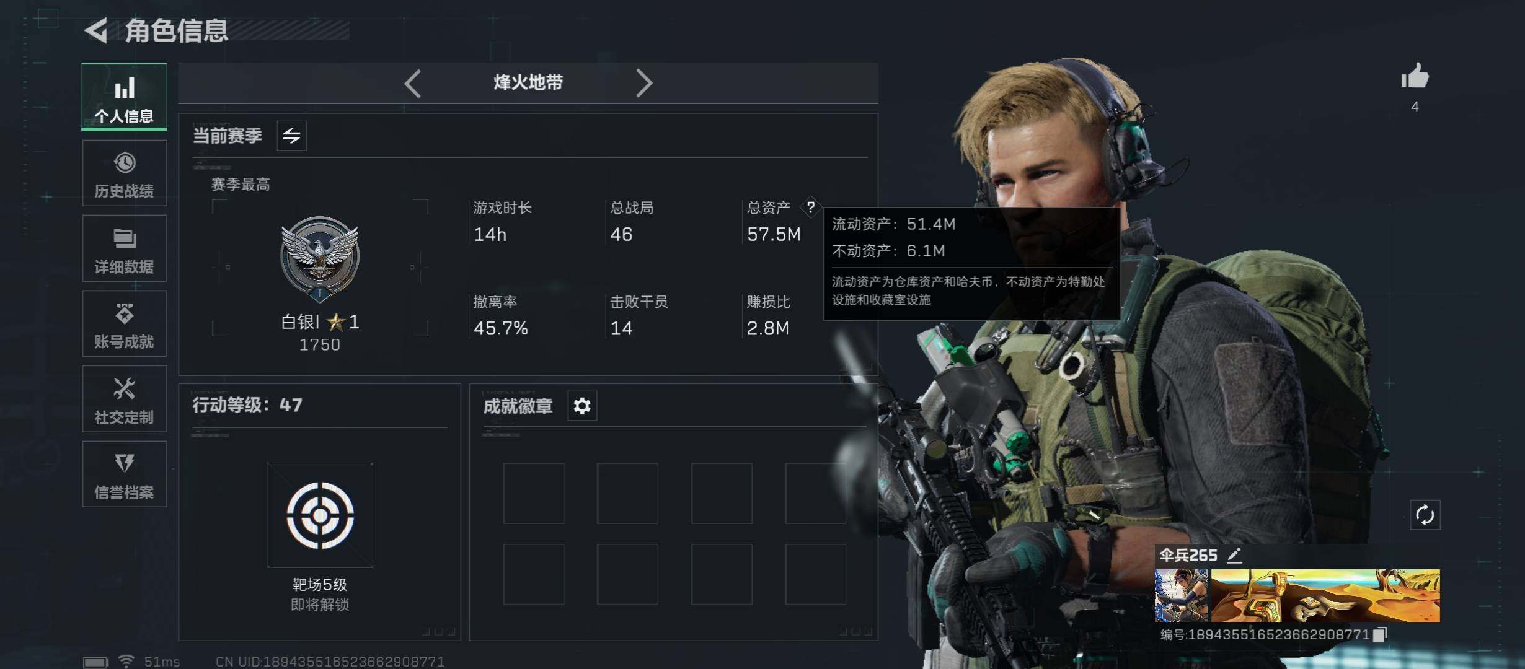
Task: Select the first empty achievement badge slot
Action: coord(534,494)
